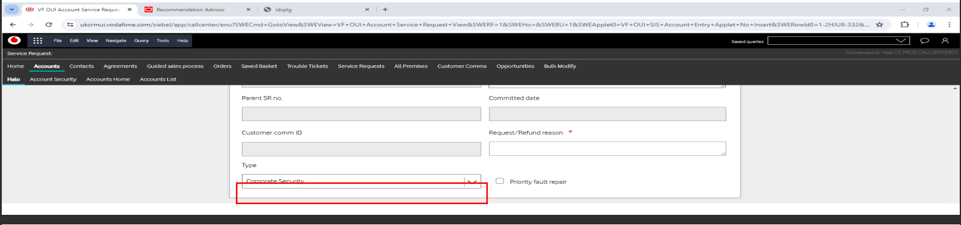Open the tab search chevron
The height and width of the screenshot is (225, 961).
(11, 10)
